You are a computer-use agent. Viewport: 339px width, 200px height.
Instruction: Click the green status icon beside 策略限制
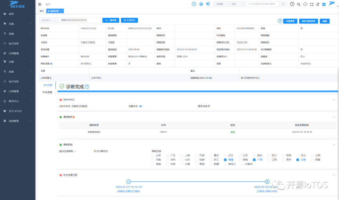click(x=61, y=145)
